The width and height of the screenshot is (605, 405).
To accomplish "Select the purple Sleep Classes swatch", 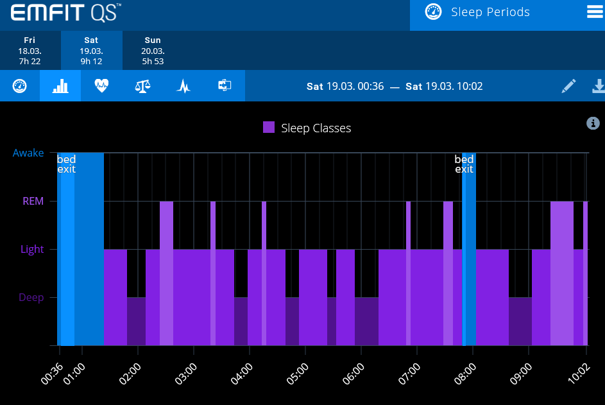I will (x=268, y=128).
